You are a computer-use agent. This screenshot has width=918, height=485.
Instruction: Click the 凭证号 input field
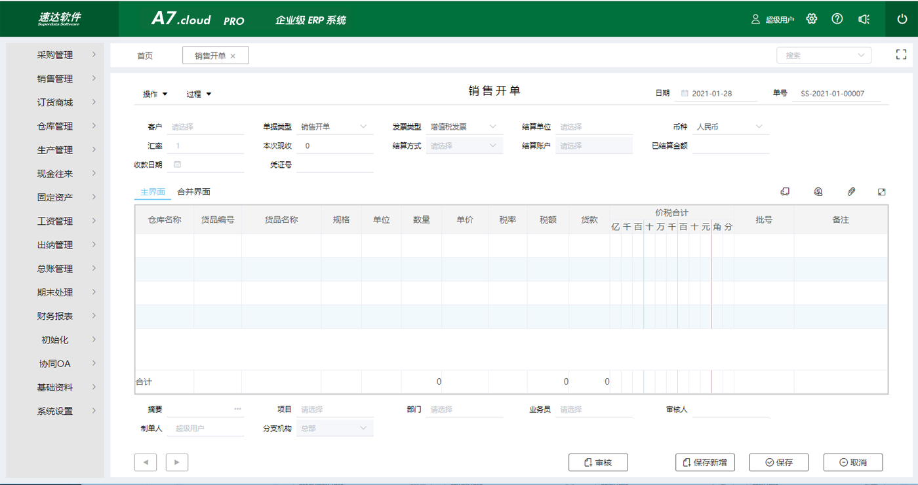334,165
